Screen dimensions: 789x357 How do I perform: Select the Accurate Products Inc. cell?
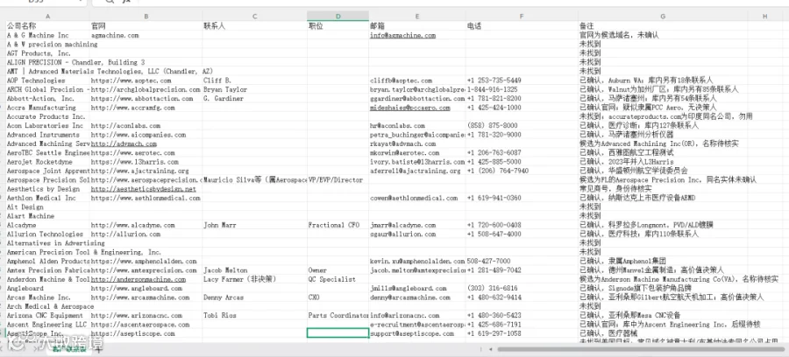[48, 116]
